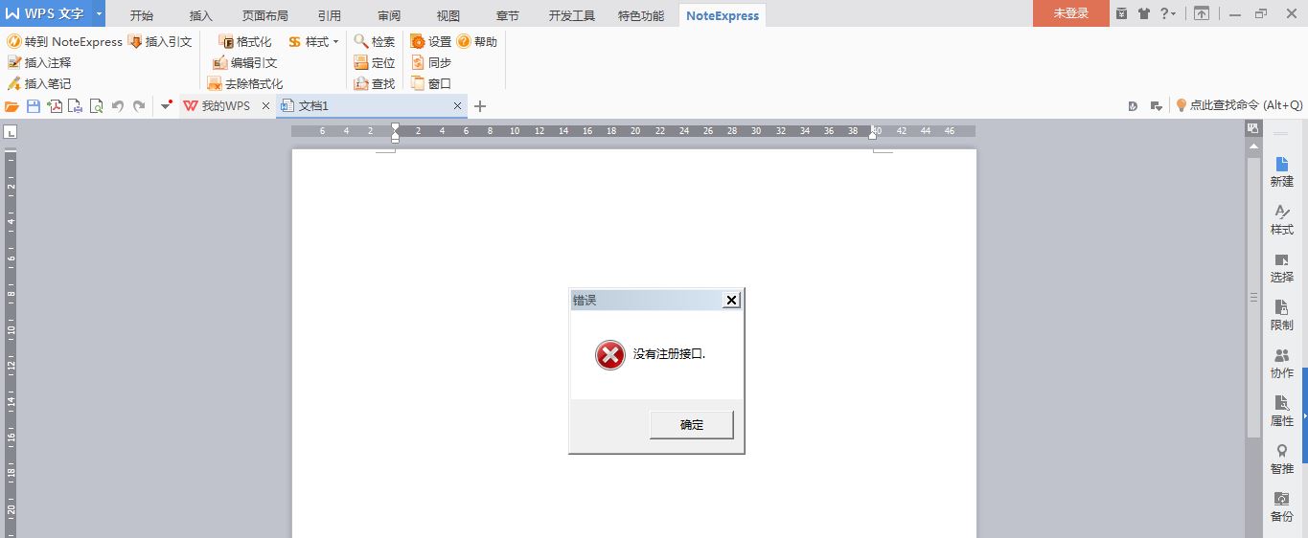
Task: Click 同步 command
Action: click(431, 62)
